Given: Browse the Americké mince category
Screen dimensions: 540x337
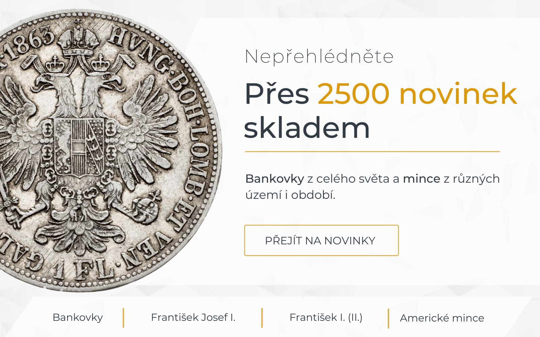Looking at the screenshot, I should point(441,317).
